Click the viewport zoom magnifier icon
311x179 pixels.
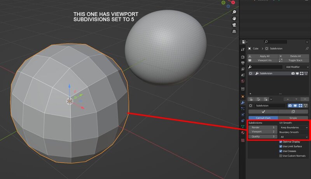[234, 12]
